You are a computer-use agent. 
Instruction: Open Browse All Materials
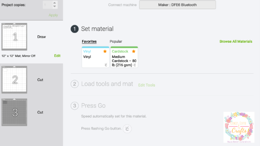(236, 42)
